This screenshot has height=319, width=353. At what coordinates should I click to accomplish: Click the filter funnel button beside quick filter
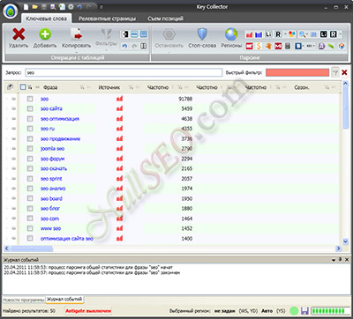[335, 72]
